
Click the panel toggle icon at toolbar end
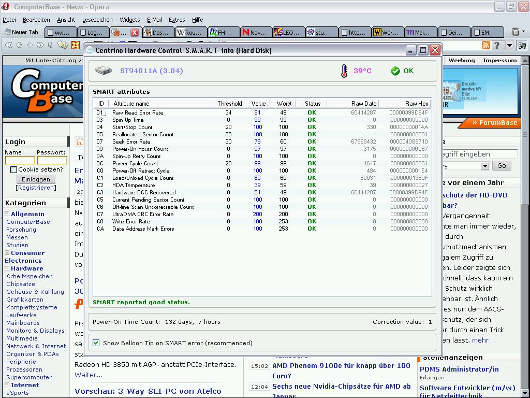[522, 45]
